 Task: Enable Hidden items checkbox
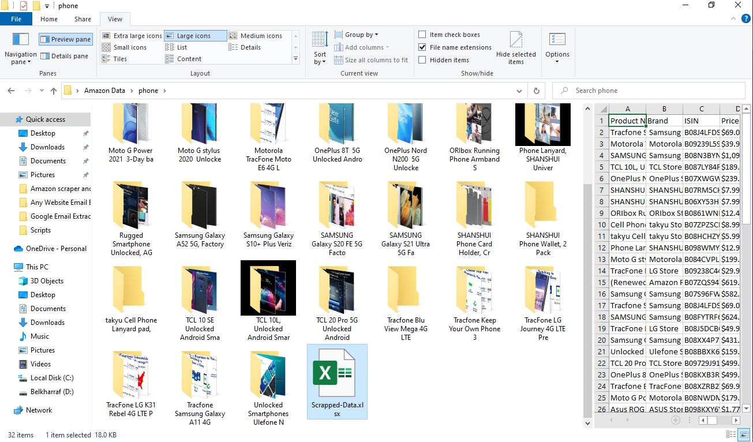click(x=422, y=60)
